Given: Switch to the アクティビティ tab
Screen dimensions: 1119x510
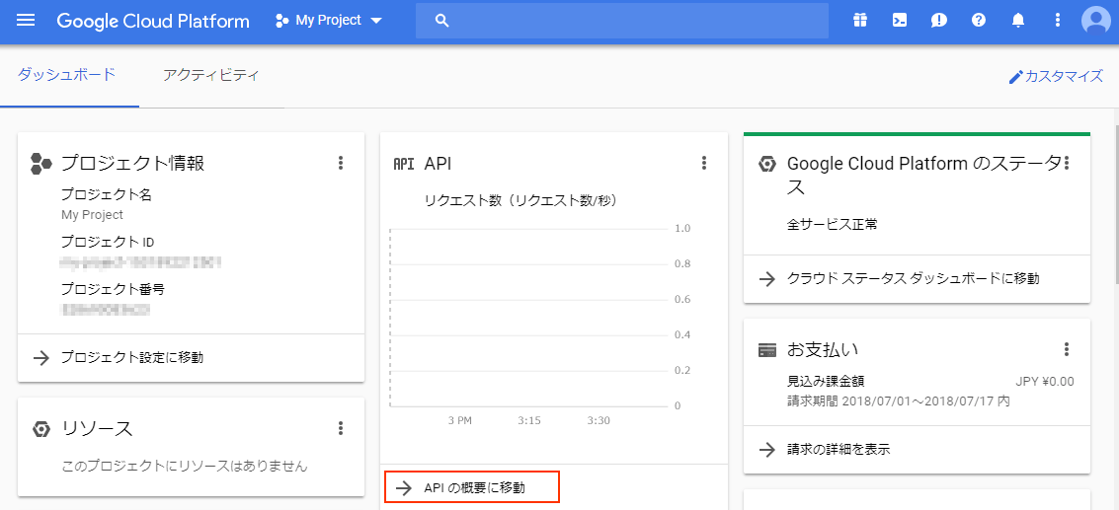Looking at the screenshot, I should [x=210, y=76].
